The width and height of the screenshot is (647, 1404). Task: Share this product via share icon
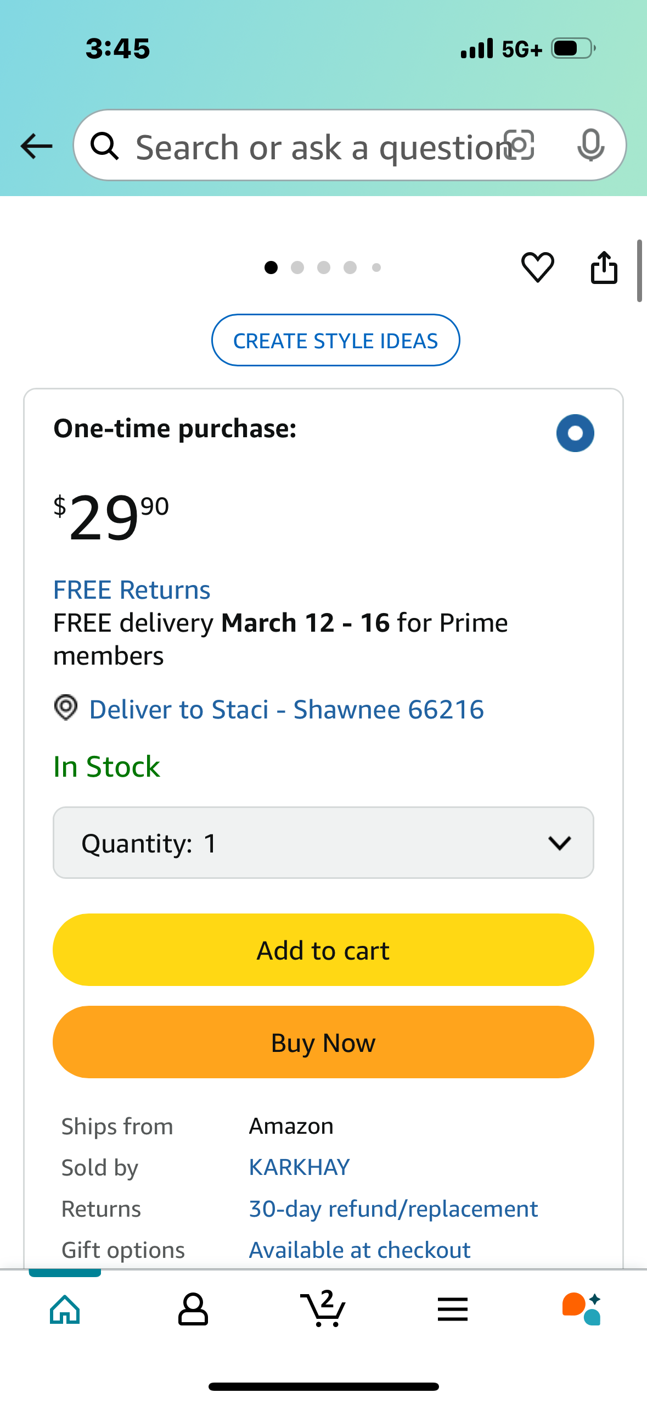[x=604, y=268]
